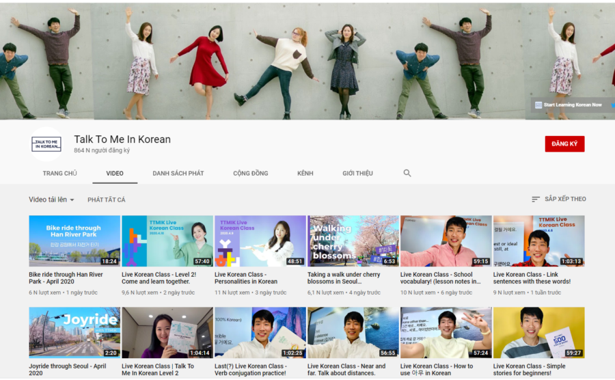The image size is (615, 380).
Task: Click title Link sentences with these words
Action: tap(532, 278)
